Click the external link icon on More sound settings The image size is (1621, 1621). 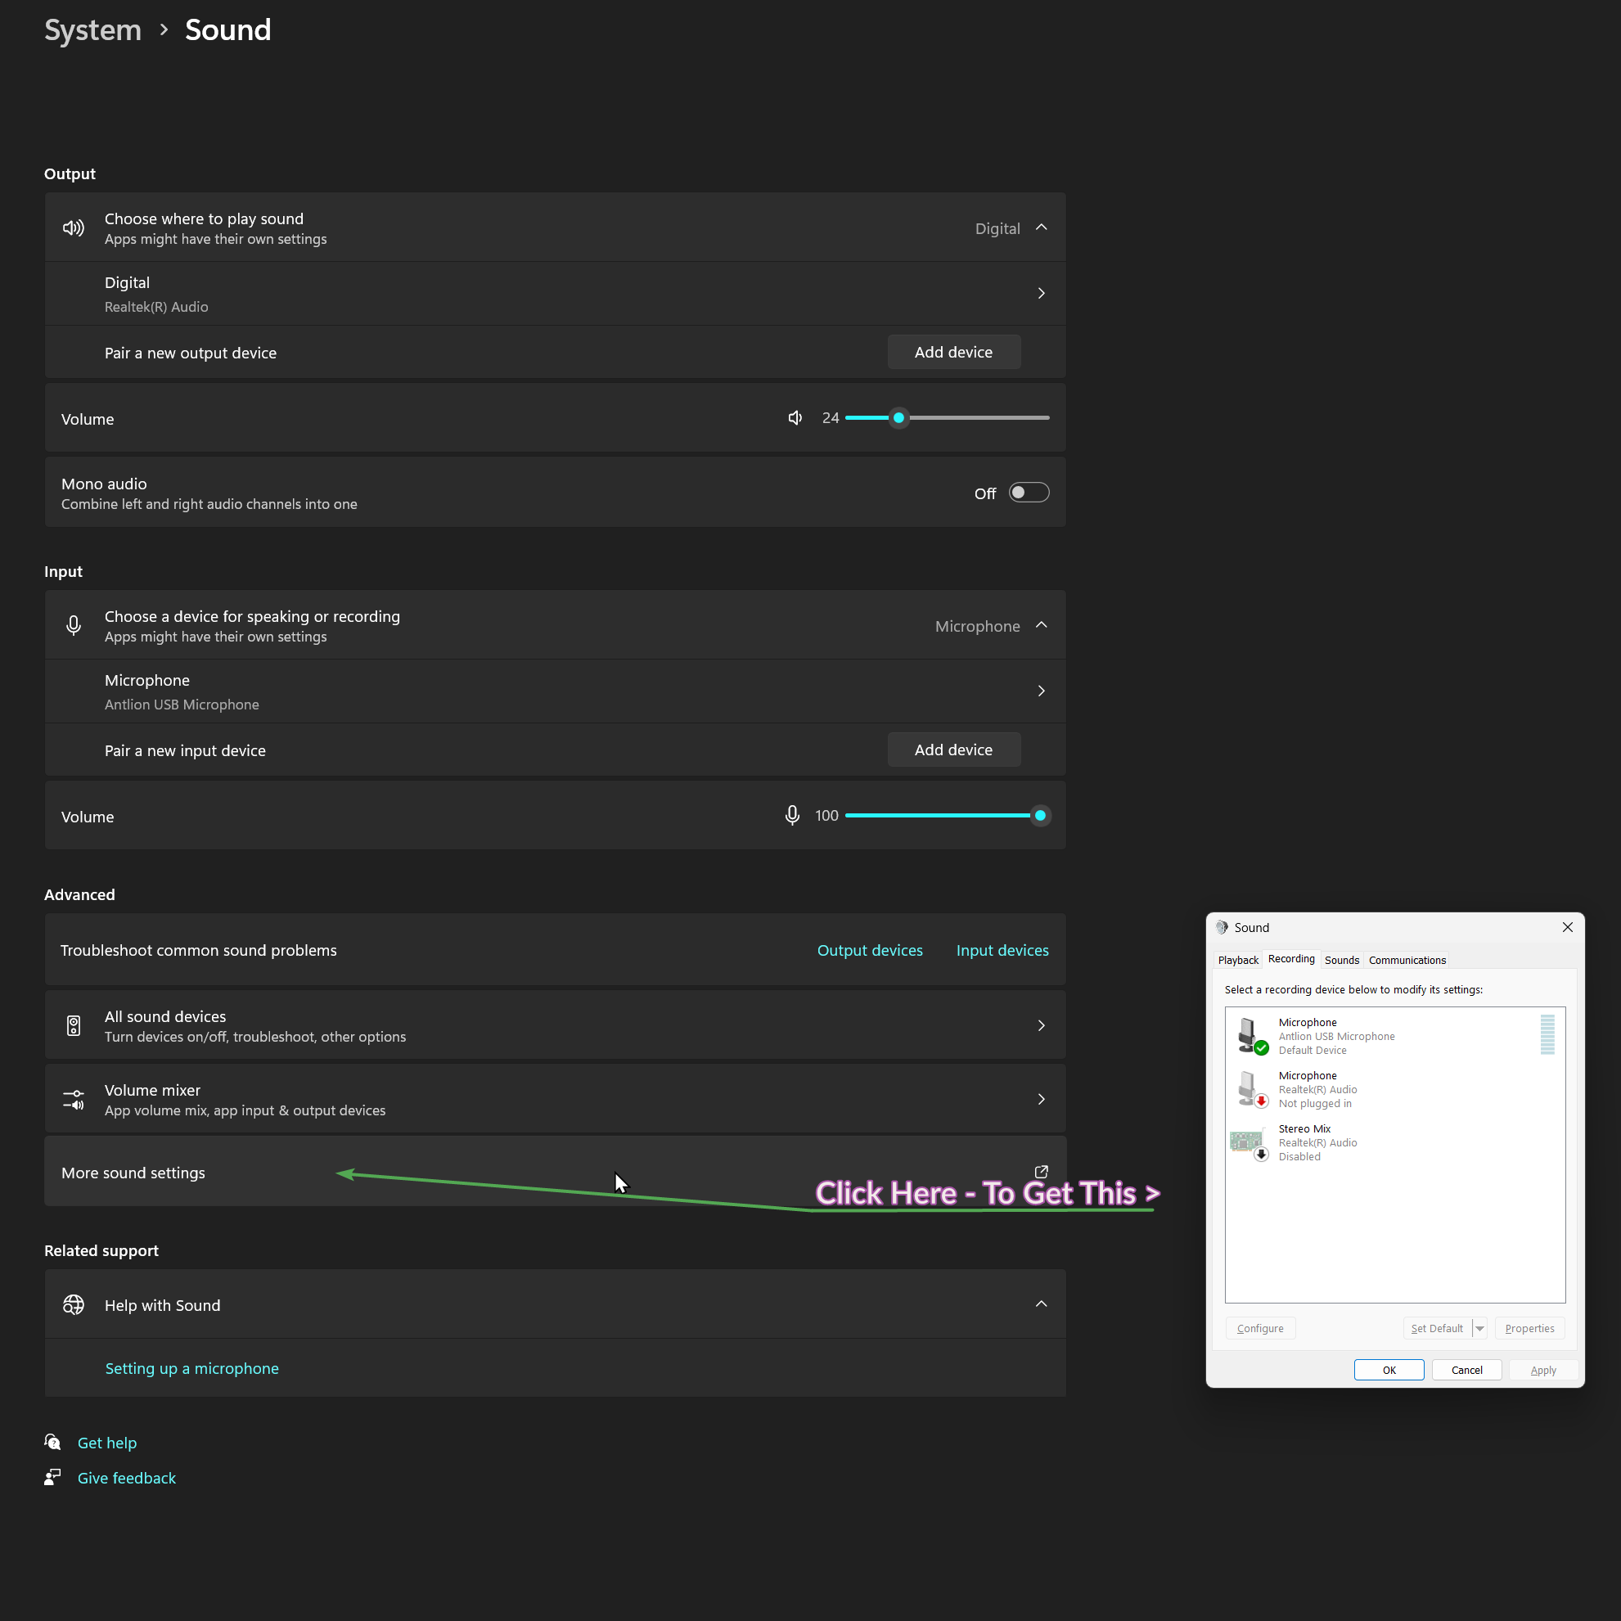pos(1041,1172)
